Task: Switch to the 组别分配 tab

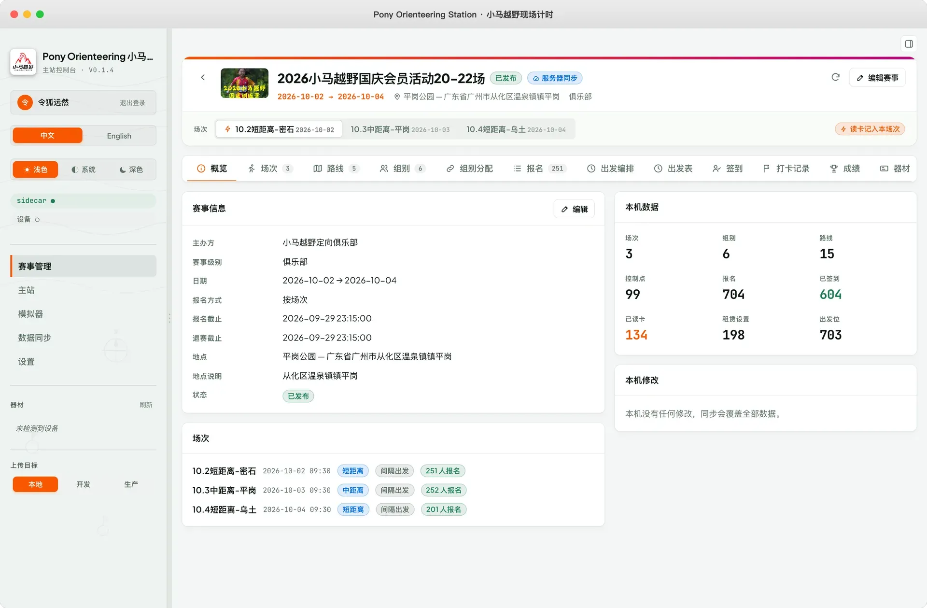Action: pyautogui.click(x=469, y=169)
